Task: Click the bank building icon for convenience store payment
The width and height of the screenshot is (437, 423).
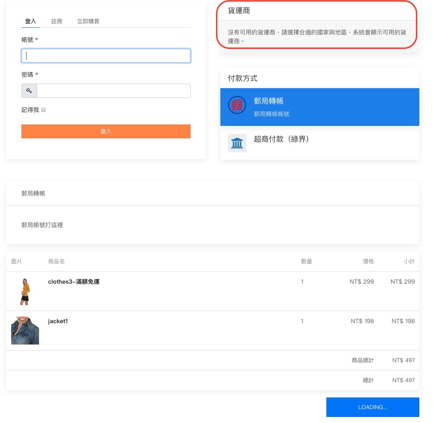Action: [x=237, y=143]
